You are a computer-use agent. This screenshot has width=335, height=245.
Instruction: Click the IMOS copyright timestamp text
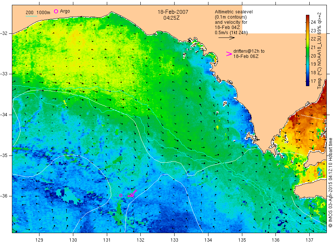coord(330,182)
